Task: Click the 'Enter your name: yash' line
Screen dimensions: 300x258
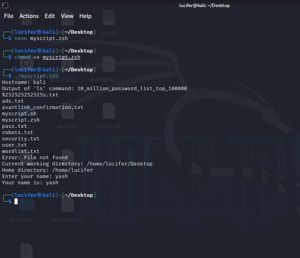Action: pos(35,176)
